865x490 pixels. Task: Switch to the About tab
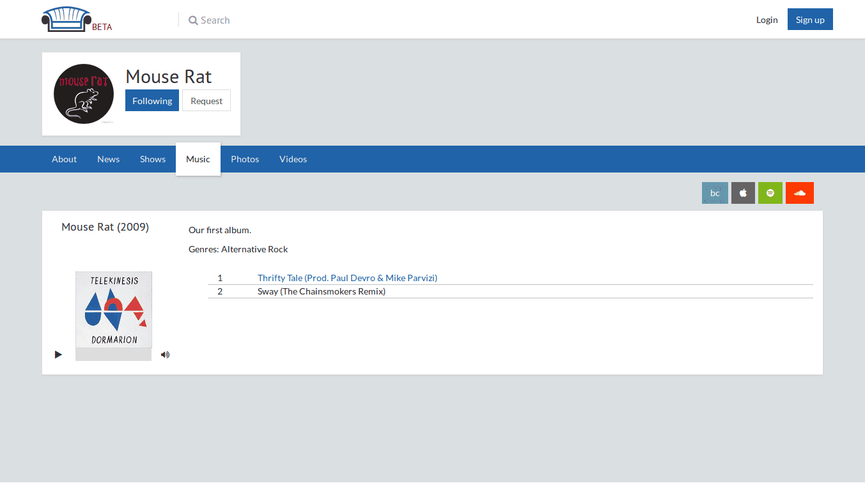coord(65,159)
